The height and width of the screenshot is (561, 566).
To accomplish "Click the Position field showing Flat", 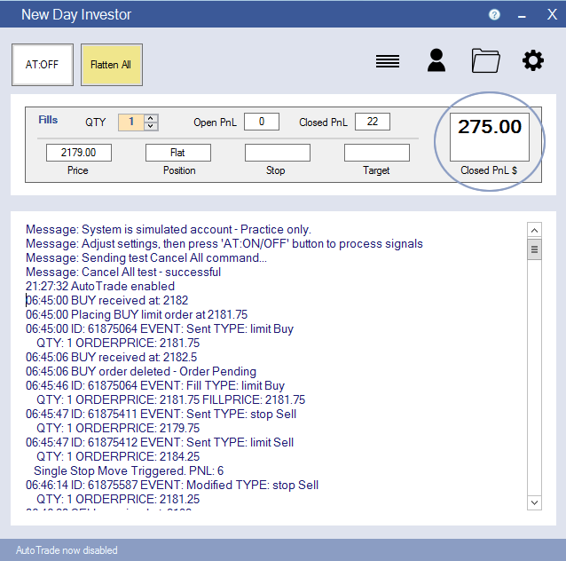I will [x=178, y=153].
